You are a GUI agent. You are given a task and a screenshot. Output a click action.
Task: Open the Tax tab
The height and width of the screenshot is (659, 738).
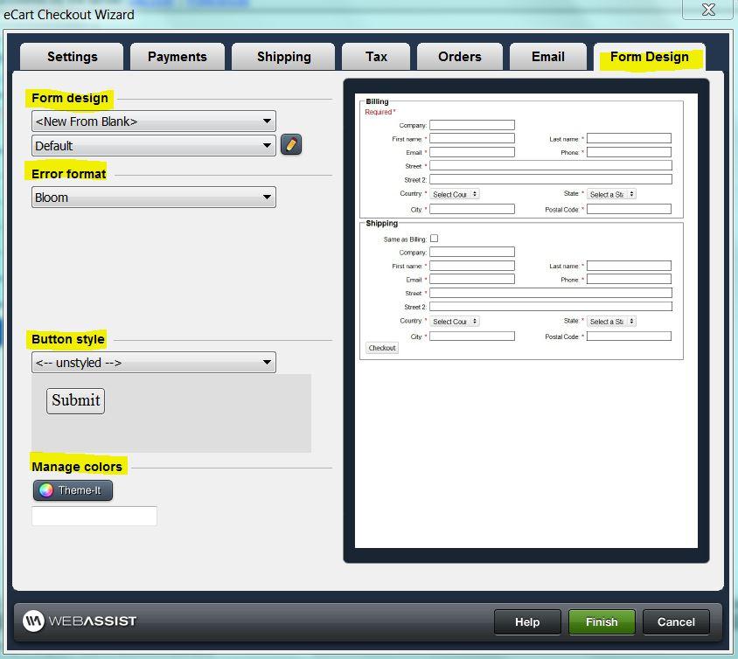point(375,56)
